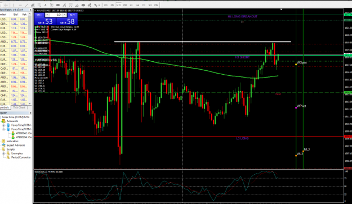352x204 pixels.
Task: Switch chart to MN timeframe
Action: click(x=156, y=5)
